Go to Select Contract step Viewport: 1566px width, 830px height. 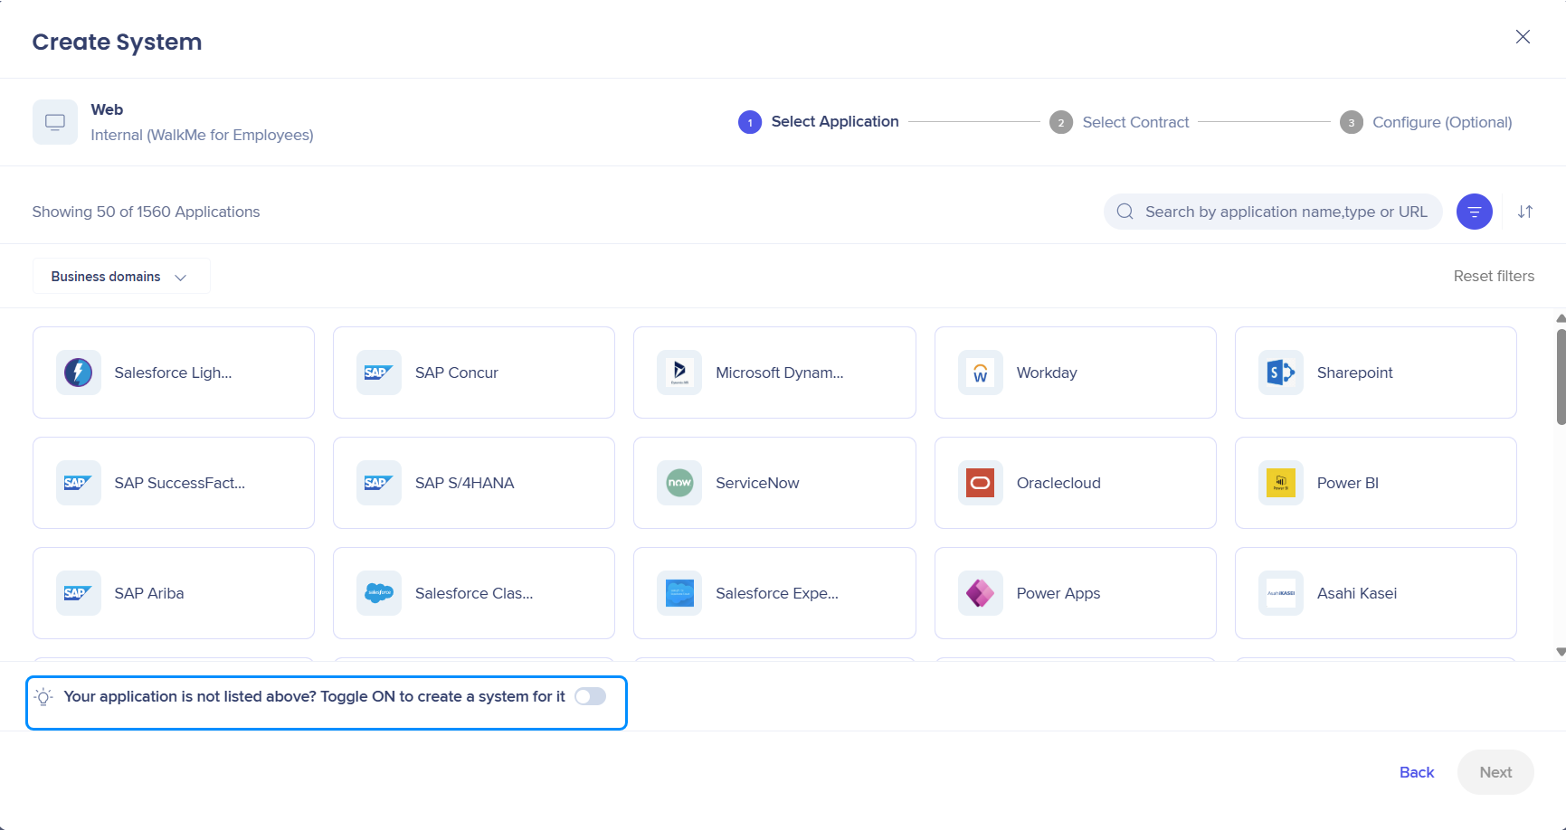click(1134, 122)
